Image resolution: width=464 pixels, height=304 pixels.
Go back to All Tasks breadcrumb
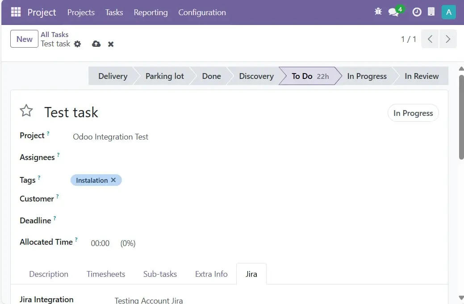(54, 34)
